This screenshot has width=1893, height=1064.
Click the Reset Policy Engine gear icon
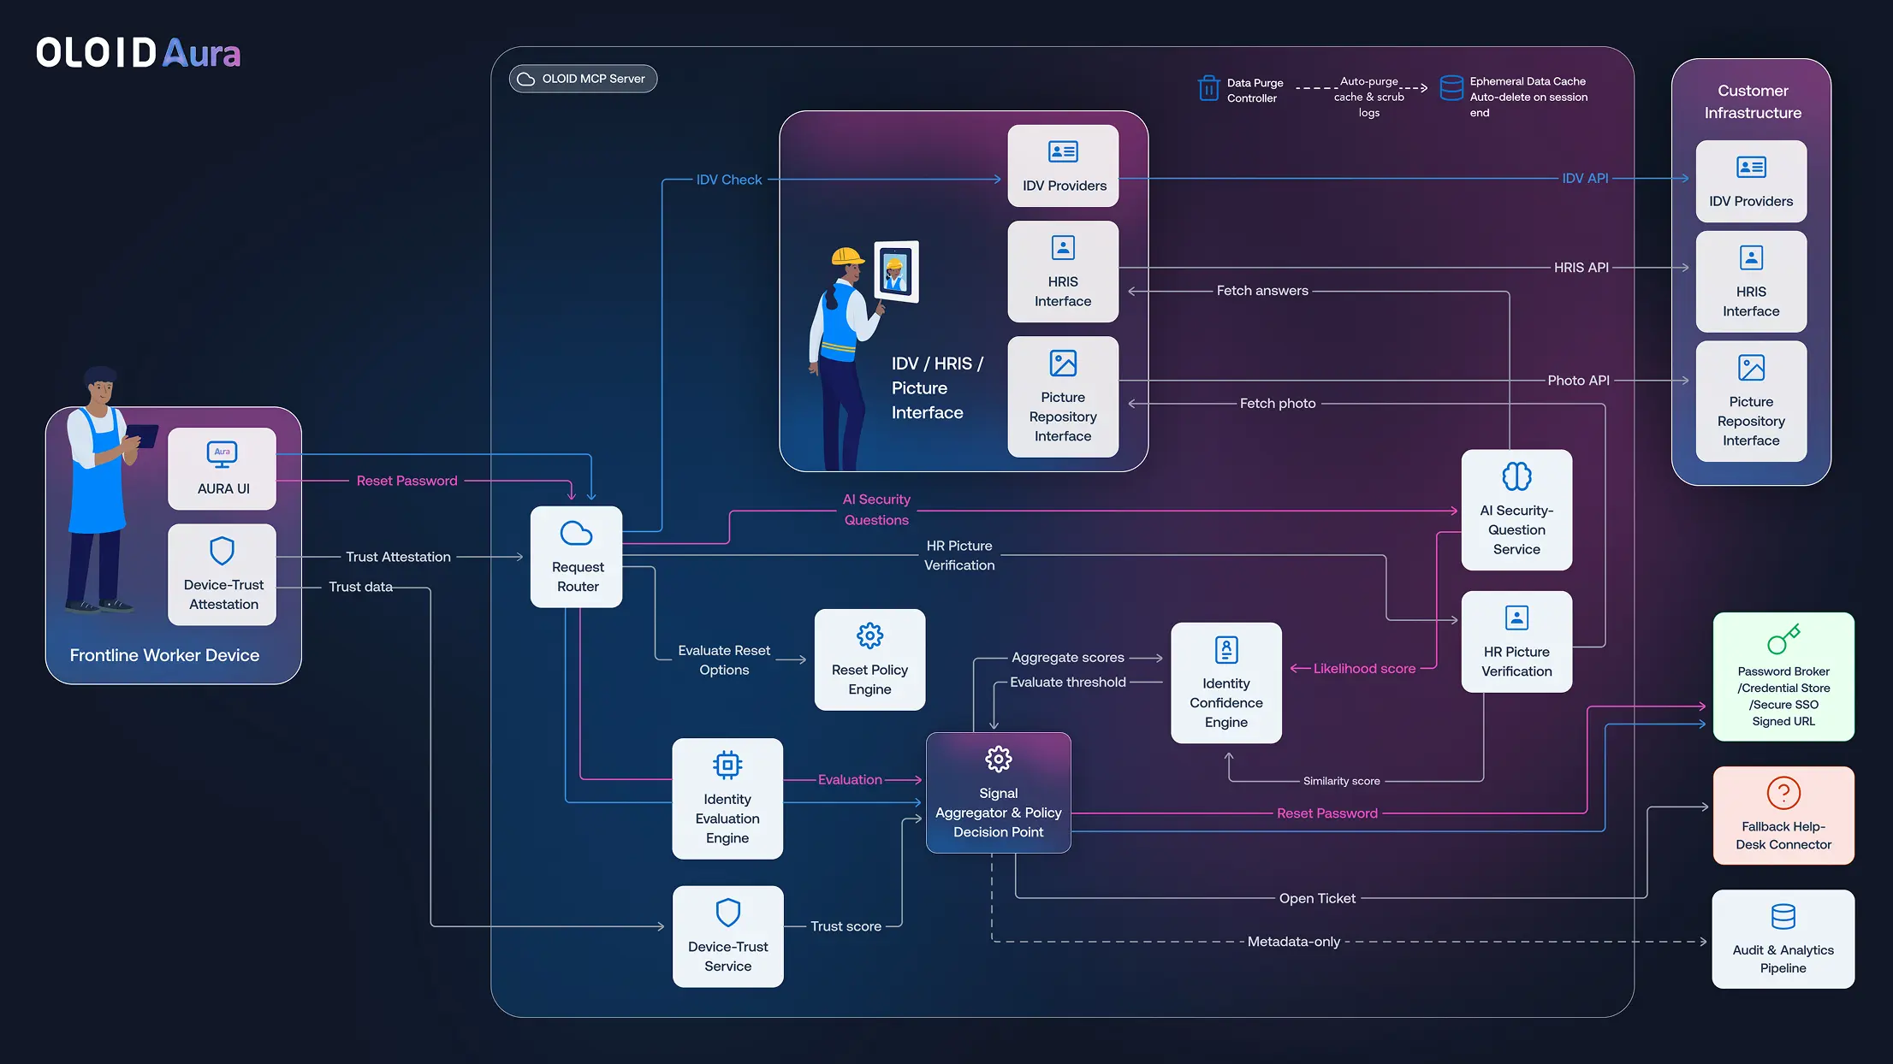(869, 635)
